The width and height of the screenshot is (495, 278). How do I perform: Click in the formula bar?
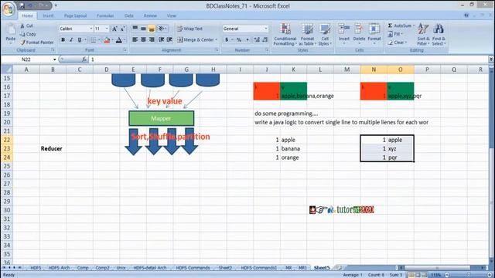point(288,59)
